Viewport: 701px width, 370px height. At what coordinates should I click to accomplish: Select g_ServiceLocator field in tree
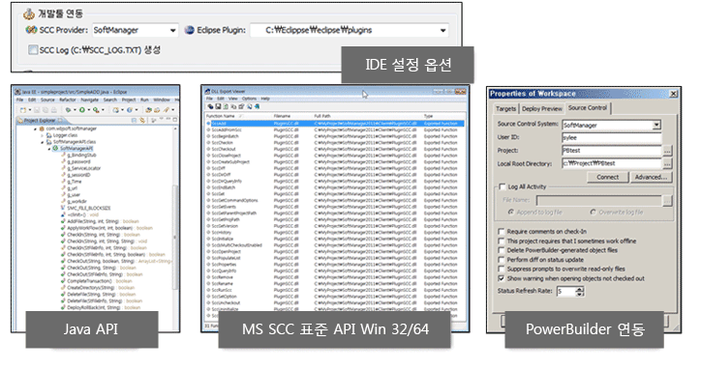click(83, 168)
